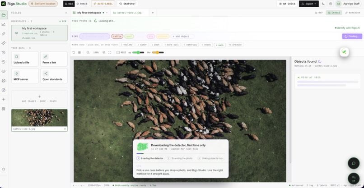Open the globe icon in sidebar
This screenshot has width=364, height=188.
click(x=4, y=81)
